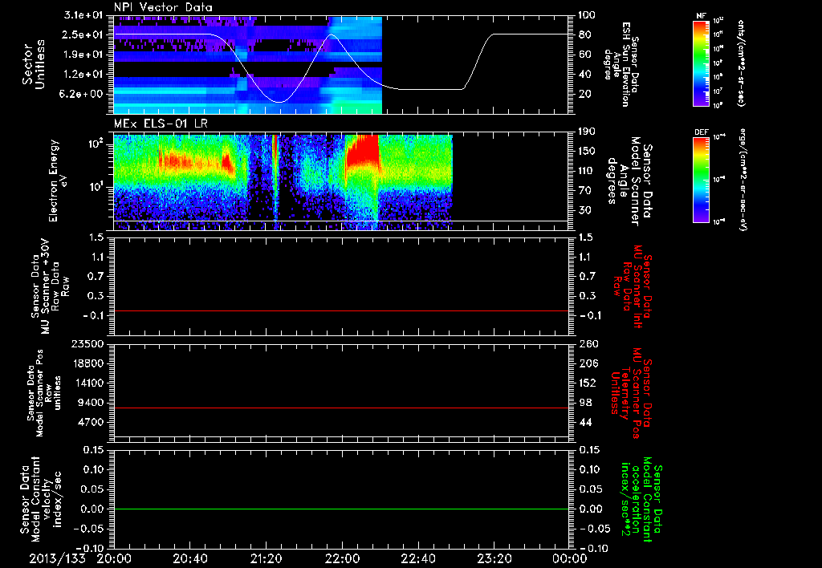The image size is (822, 568).
Task: Click the 1.9e+01 sector tick label
Action: coord(82,55)
